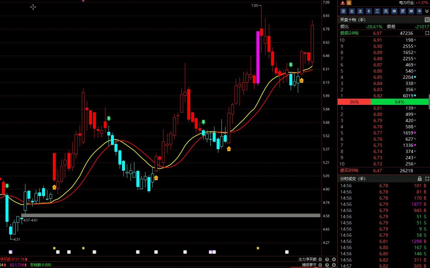Viewport: 430px width, 268px height.
Task: Select sell-one row at 6.82
Action: click(383, 96)
